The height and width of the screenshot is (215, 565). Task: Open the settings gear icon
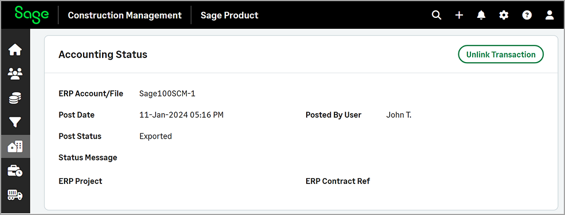(504, 15)
